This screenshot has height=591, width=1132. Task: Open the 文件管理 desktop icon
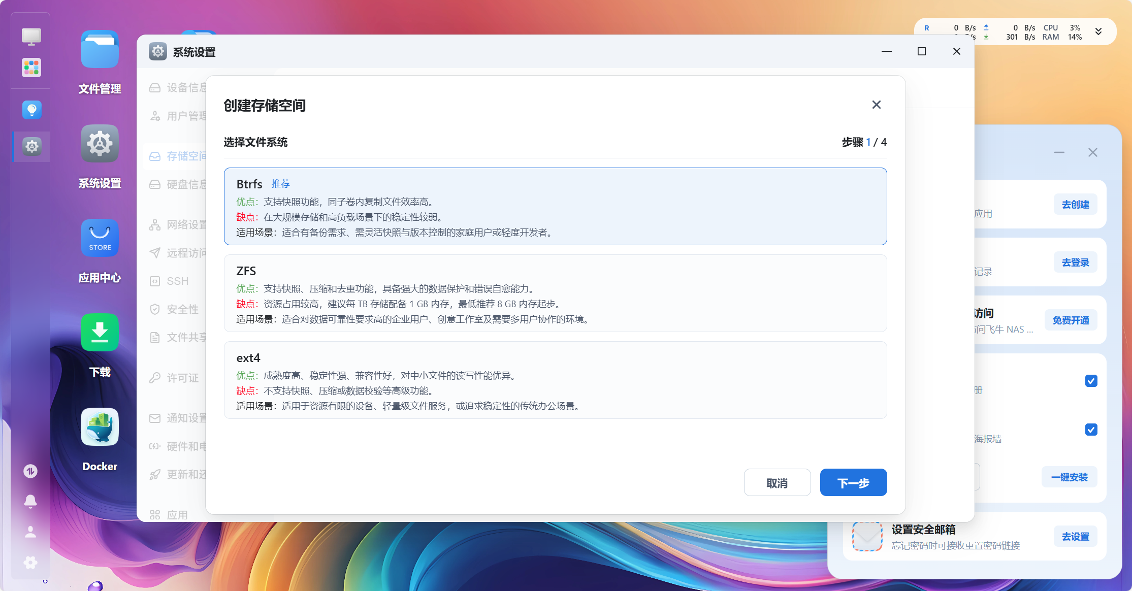(100, 50)
